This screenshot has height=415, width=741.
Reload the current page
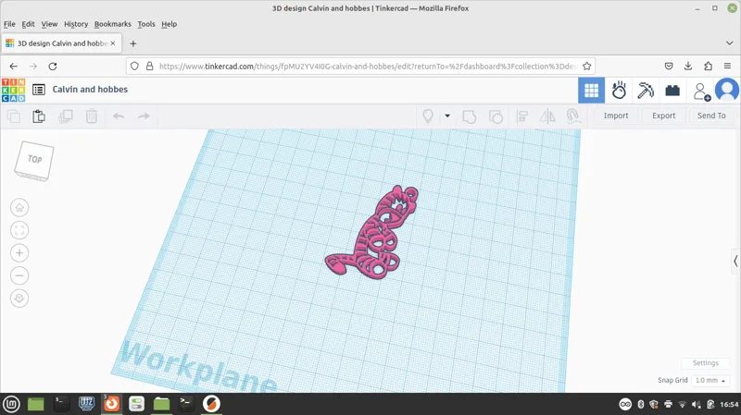(x=53, y=66)
